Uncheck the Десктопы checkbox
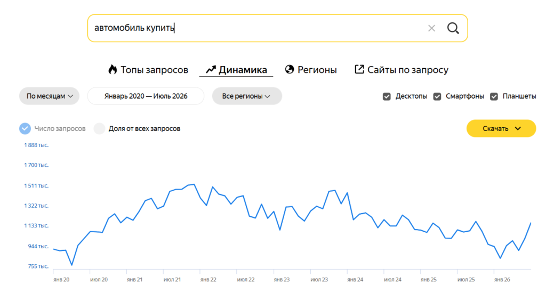This screenshot has width=546, height=301. (x=387, y=96)
